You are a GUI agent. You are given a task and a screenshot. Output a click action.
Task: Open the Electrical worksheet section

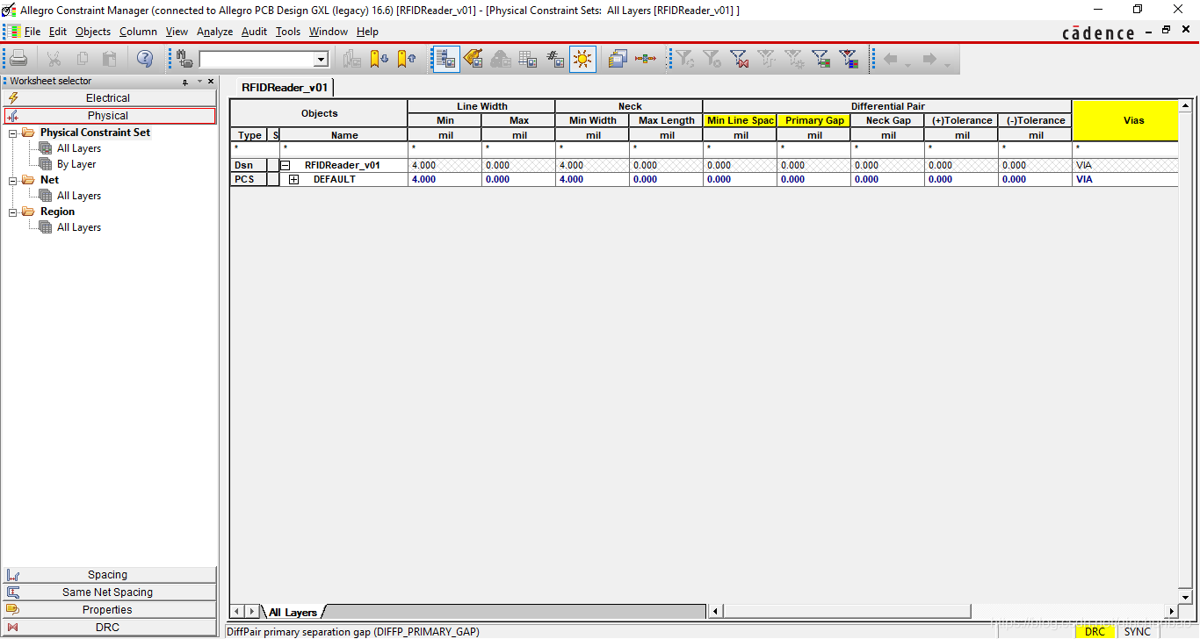[108, 98]
